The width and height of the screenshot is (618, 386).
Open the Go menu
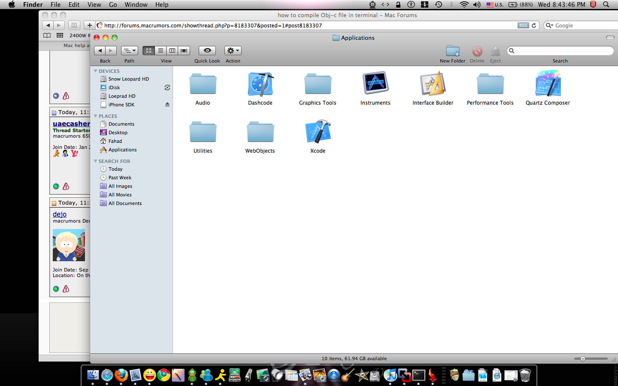(x=113, y=5)
